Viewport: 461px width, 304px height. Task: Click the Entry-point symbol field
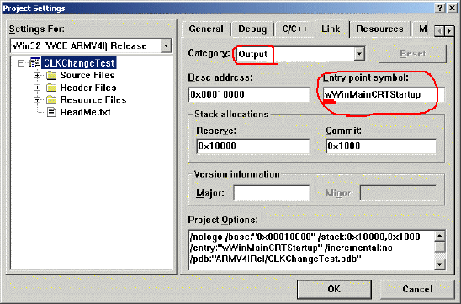point(384,94)
